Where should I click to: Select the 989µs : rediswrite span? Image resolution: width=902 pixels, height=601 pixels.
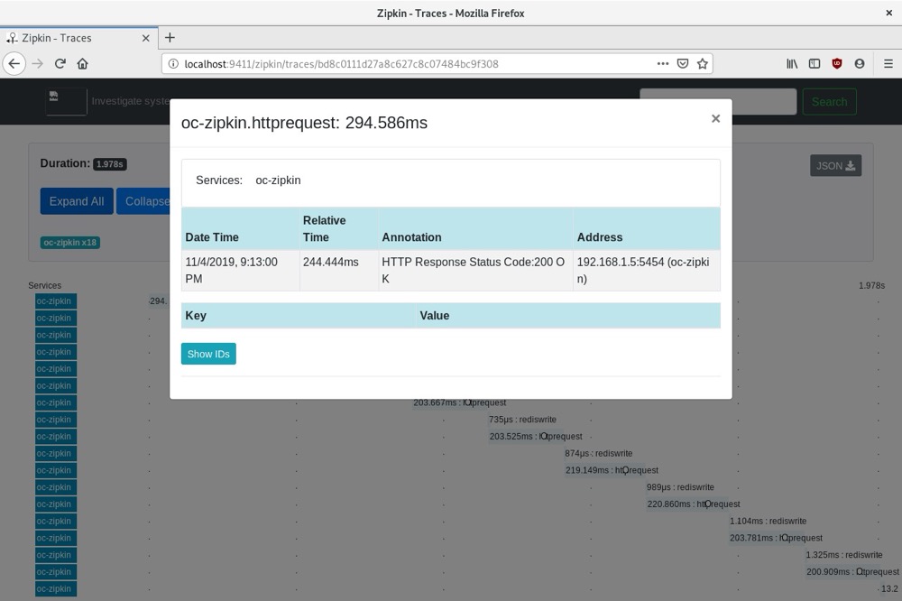click(680, 487)
